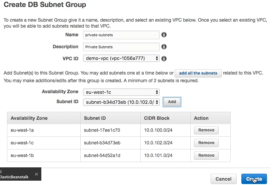Click the CIDR Block column header
Image resolution: width=273 pixels, height=185 pixels.
157,118
